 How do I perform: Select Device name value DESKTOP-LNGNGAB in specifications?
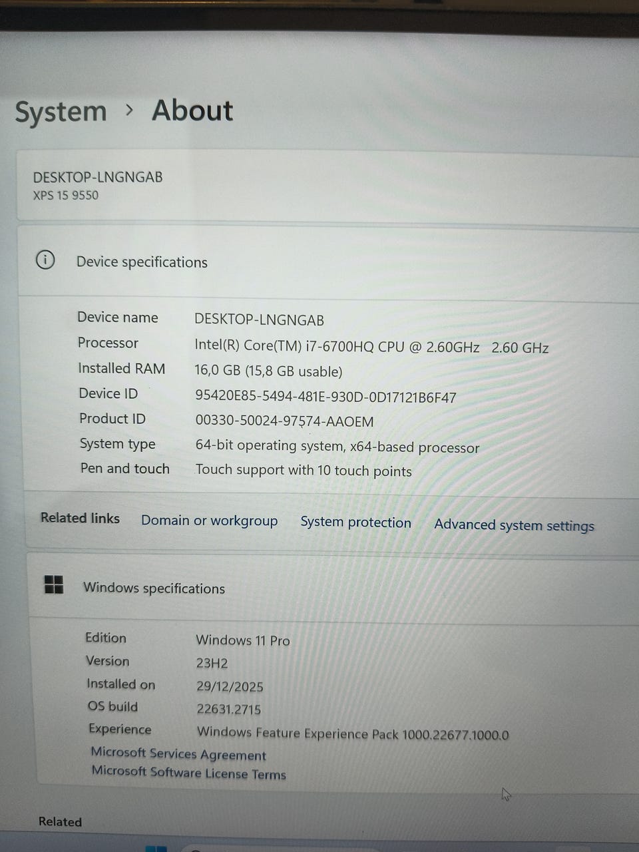point(259,319)
